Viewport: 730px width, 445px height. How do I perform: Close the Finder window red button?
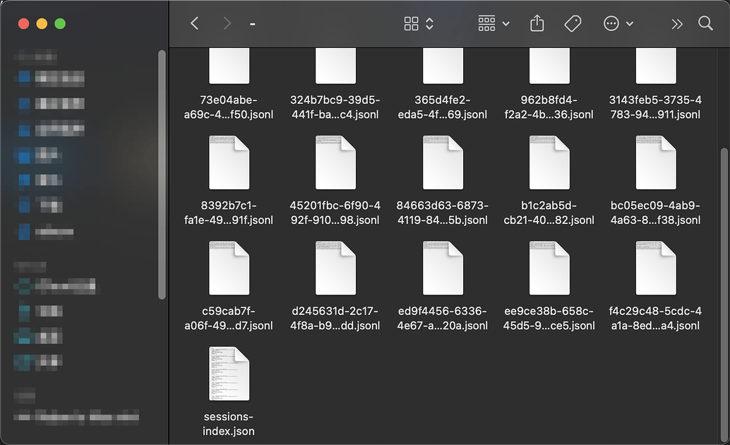click(x=24, y=24)
